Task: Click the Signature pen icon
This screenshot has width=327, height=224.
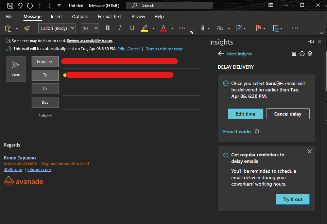Action: point(239,28)
